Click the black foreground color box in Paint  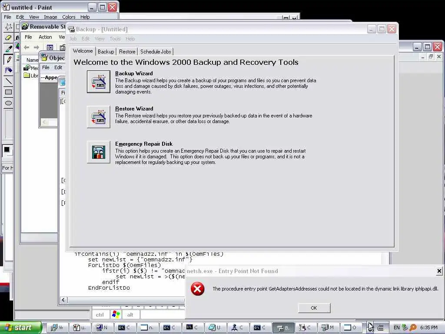tap(7, 150)
